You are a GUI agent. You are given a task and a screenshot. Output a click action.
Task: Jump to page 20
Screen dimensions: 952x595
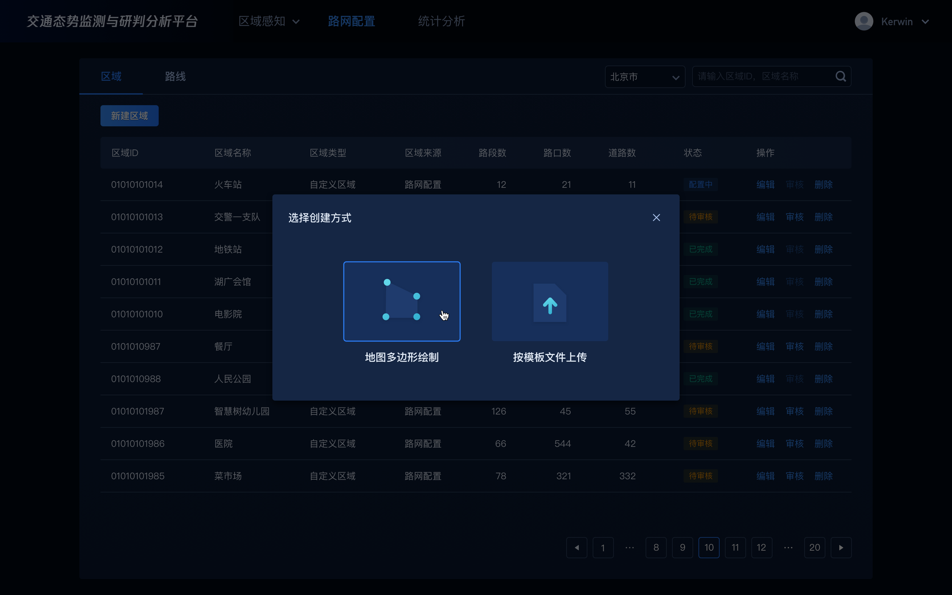tap(814, 547)
